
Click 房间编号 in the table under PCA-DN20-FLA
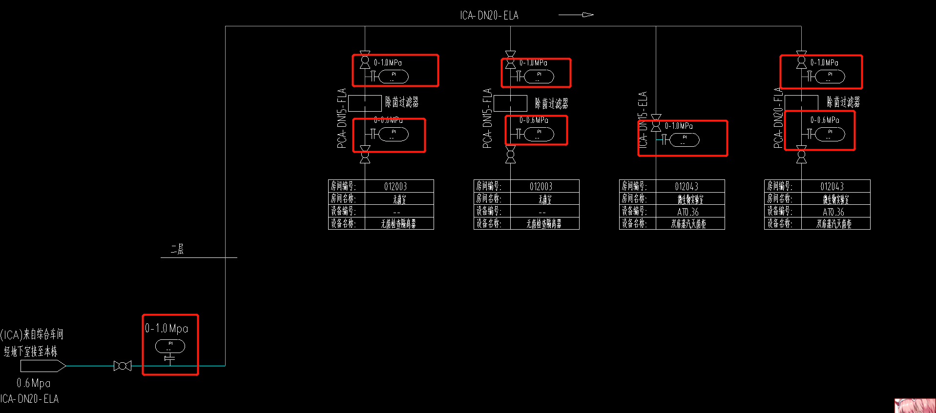coord(779,186)
